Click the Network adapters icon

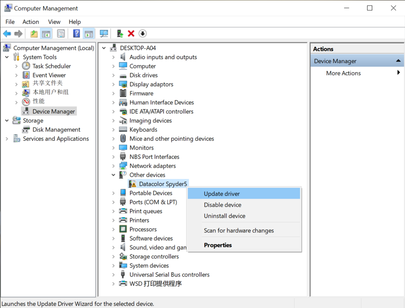pos(123,166)
